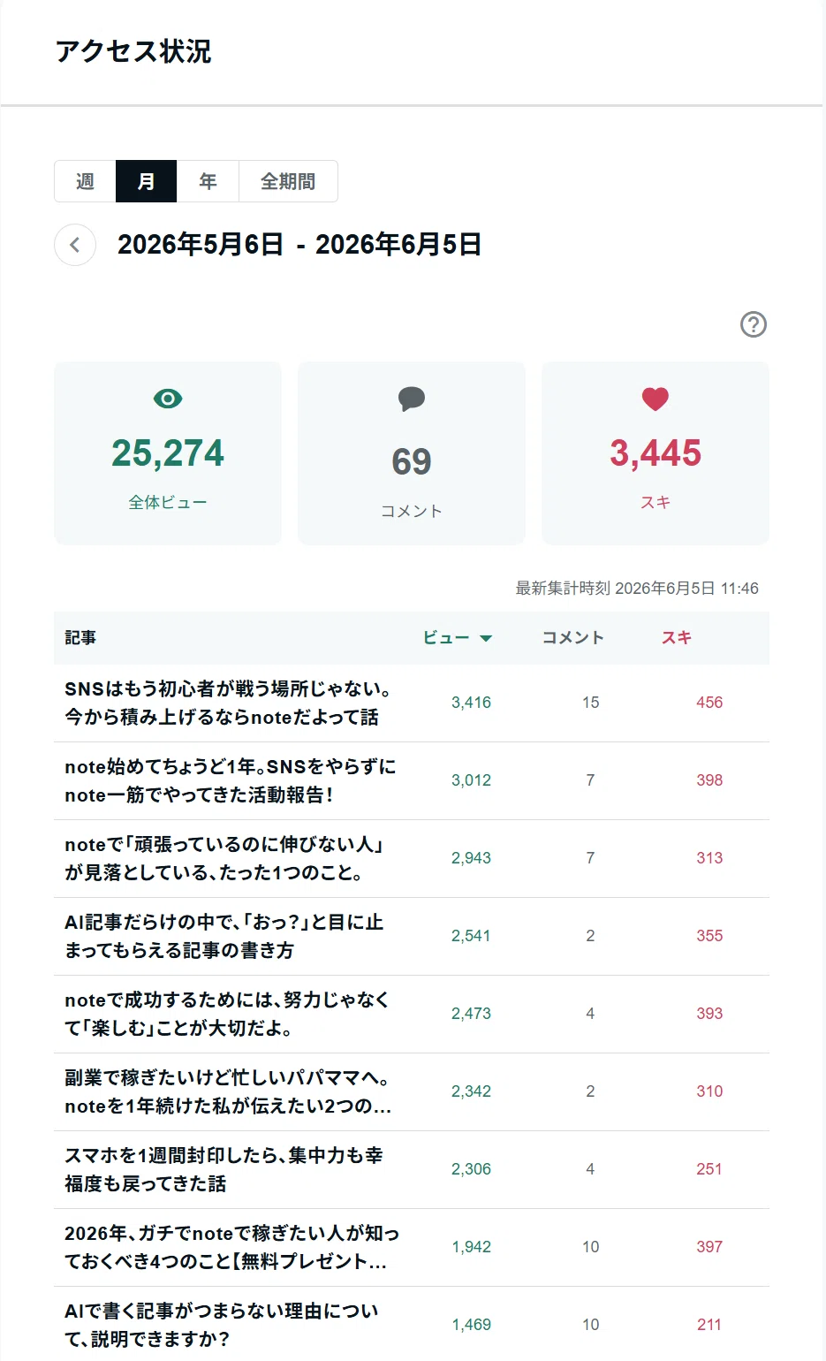826x1361 pixels.
Task: Click like count 397
Action: coord(709,1247)
